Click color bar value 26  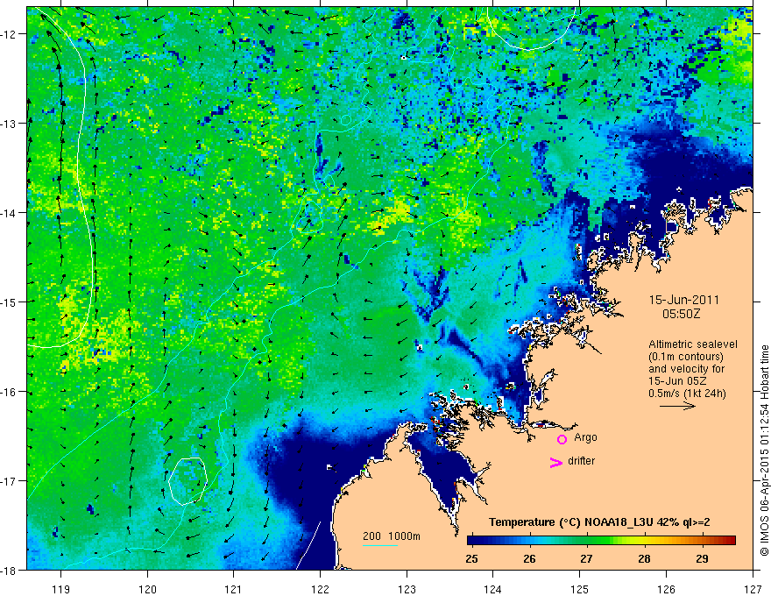coord(529,558)
